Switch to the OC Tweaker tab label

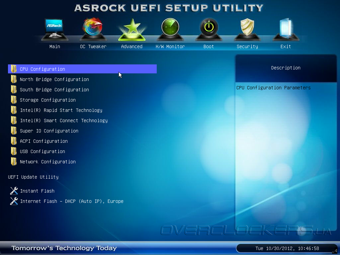(x=93, y=46)
